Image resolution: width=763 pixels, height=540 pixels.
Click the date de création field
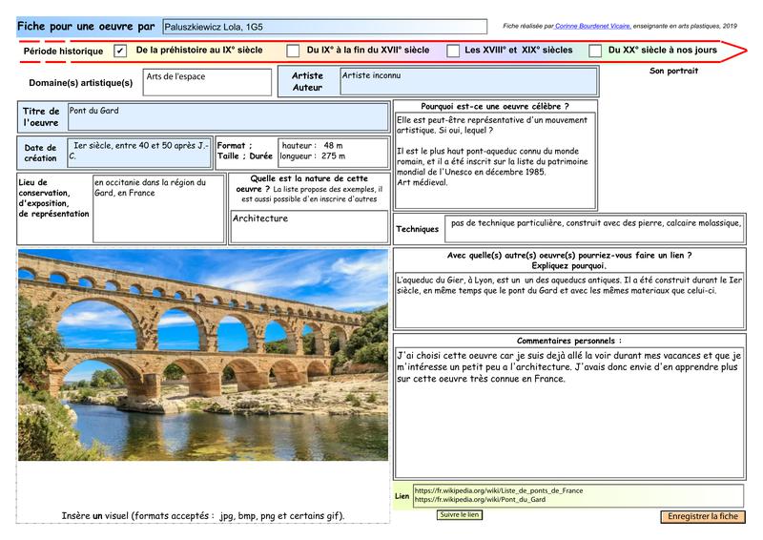coord(139,153)
